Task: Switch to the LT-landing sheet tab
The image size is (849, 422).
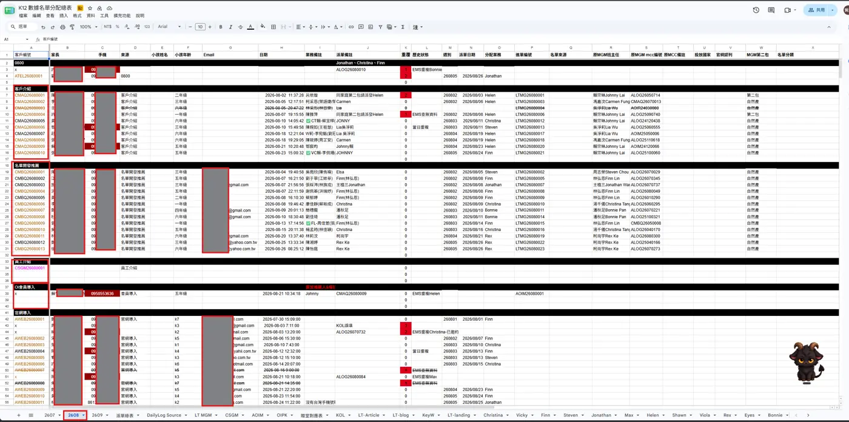Action: 461,415
